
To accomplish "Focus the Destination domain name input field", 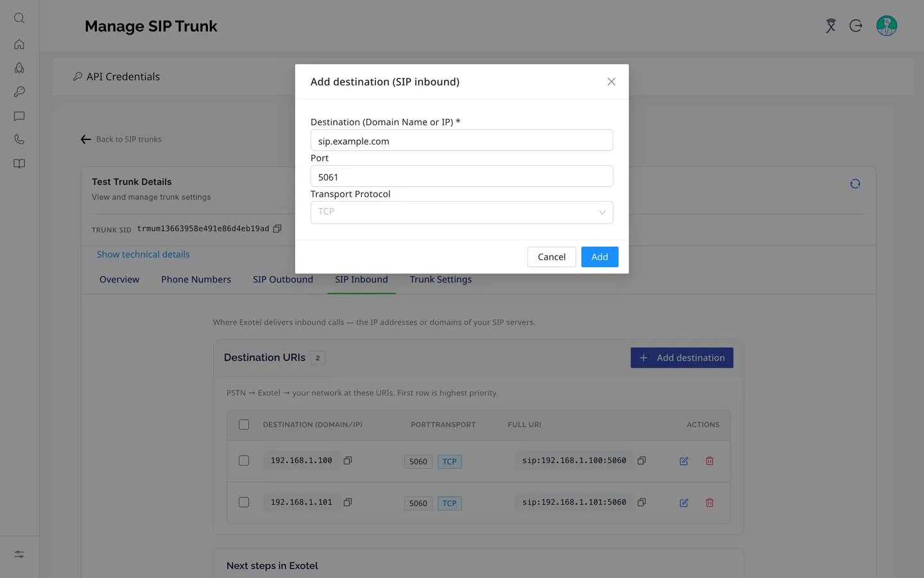I will (x=462, y=141).
